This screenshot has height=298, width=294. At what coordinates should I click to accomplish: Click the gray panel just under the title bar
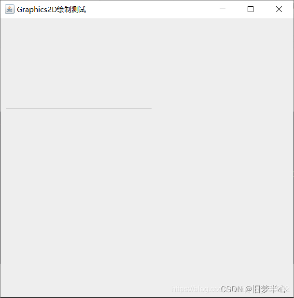147,22
